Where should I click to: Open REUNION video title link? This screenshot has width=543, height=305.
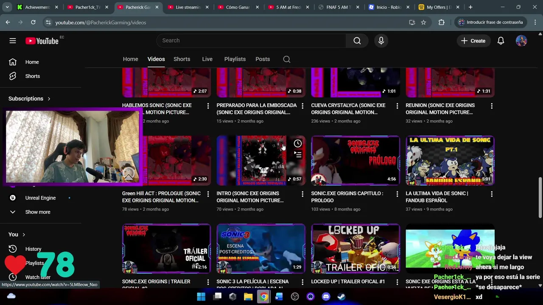click(x=440, y=109)
